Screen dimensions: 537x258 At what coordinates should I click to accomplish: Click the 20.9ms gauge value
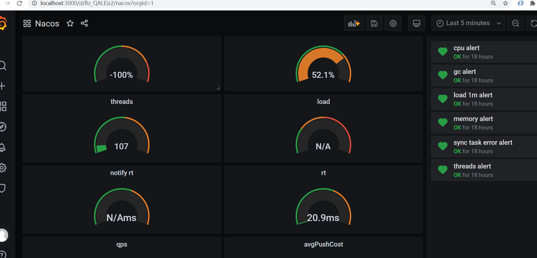(323, 218)
